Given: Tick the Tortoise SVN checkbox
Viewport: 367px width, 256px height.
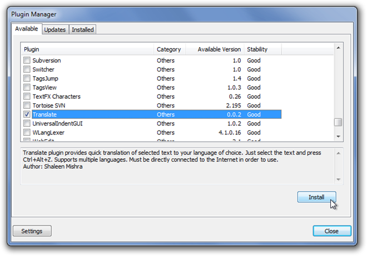Looking at the screenshot, I should pyautogui.click(x=27, y=105).
